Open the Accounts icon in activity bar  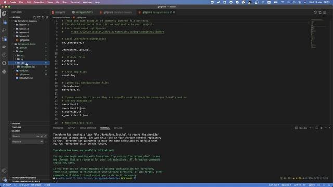(x=4, y=171)
